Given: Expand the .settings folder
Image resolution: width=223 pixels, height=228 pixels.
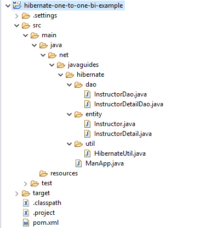Looking at the screenshot, I should (x=17, y=16).
